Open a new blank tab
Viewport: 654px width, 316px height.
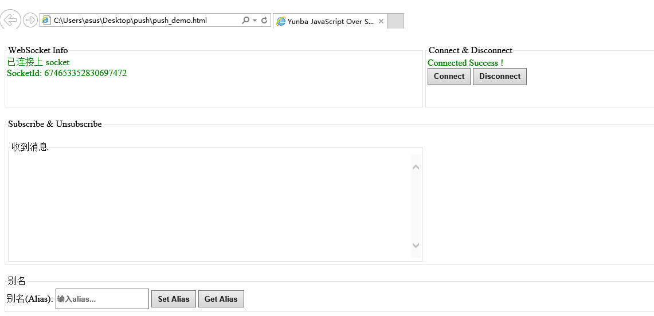click(x=395, y=21)
